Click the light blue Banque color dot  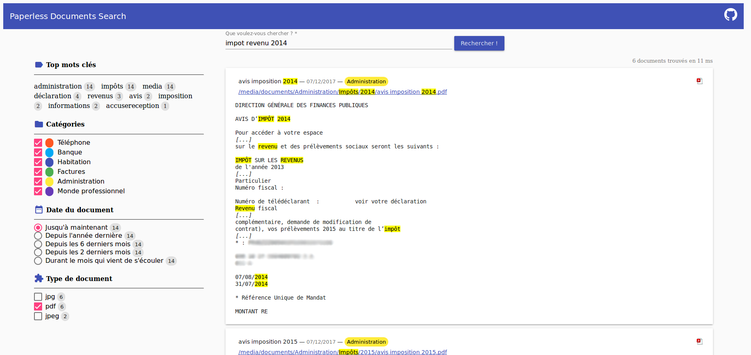pos(49,152)
